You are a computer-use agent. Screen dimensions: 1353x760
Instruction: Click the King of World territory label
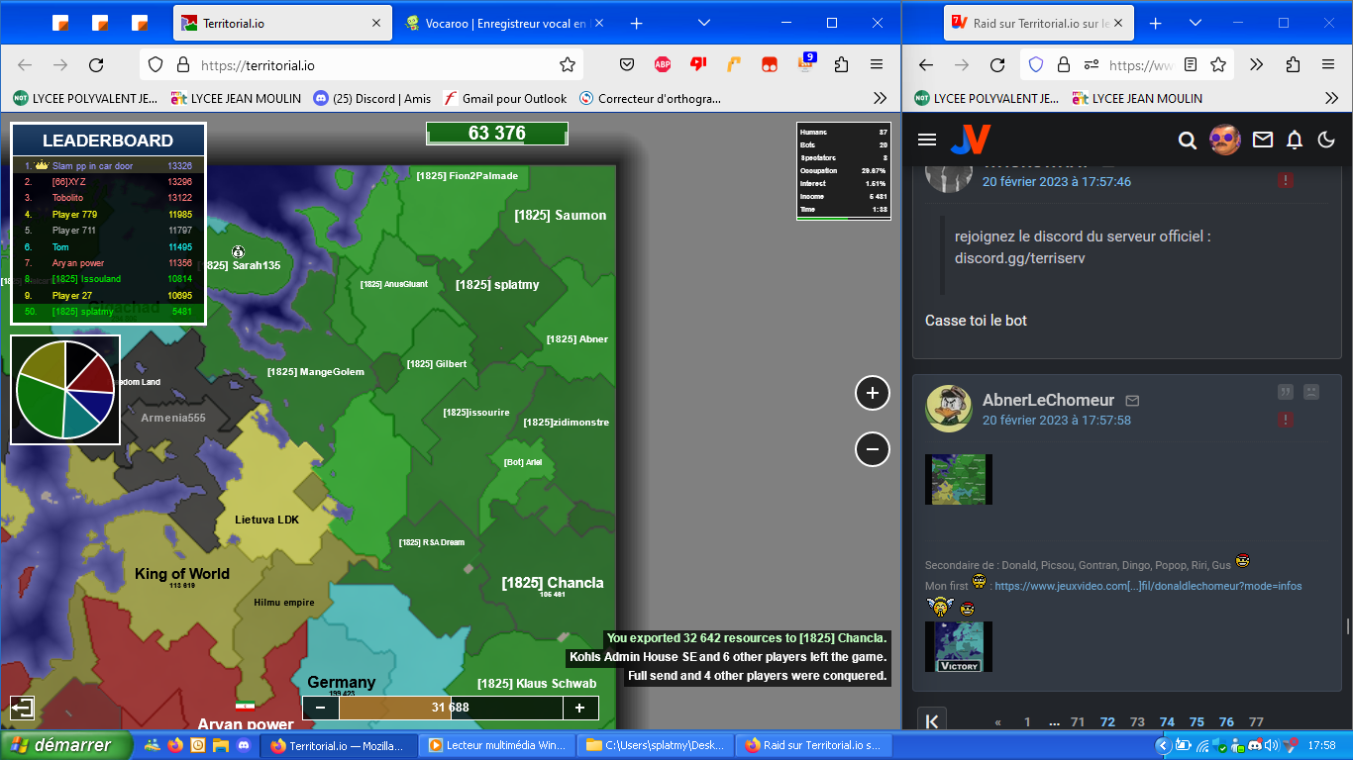182,574
